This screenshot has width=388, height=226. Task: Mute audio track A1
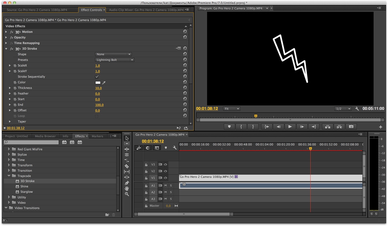(x=165, y=186)
